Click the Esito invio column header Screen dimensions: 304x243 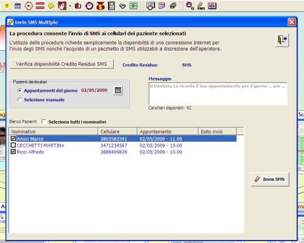(x=217, y=132)
